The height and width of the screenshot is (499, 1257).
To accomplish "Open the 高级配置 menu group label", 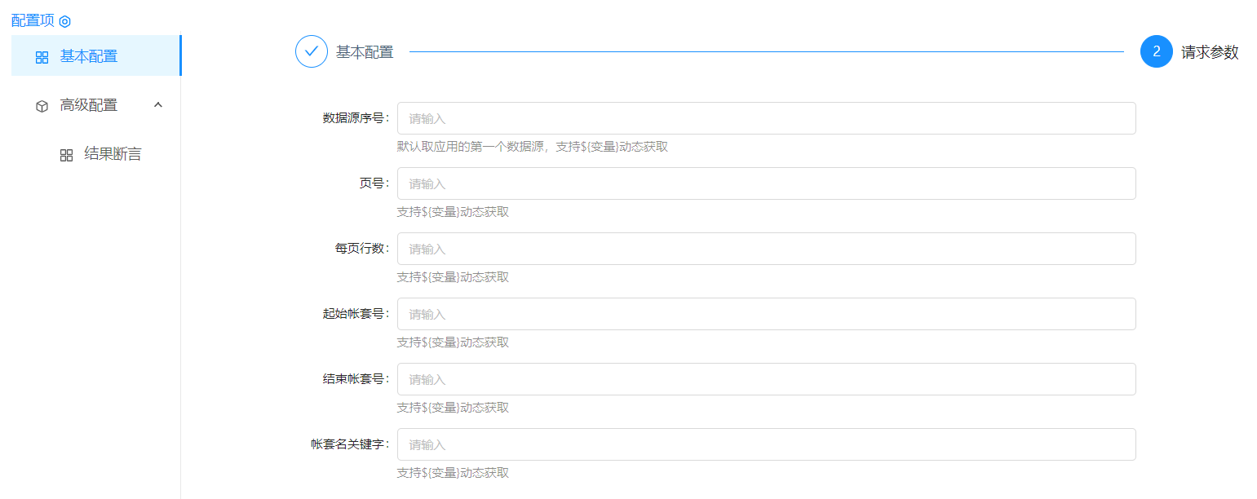I will tap(89, 105).
